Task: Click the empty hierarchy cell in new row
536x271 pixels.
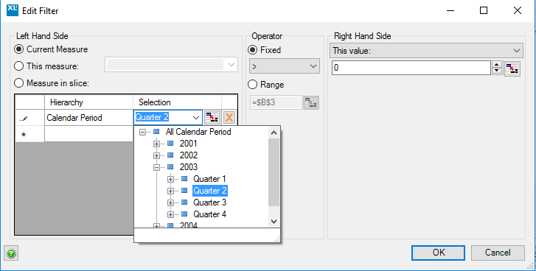Action: [88, 134]
